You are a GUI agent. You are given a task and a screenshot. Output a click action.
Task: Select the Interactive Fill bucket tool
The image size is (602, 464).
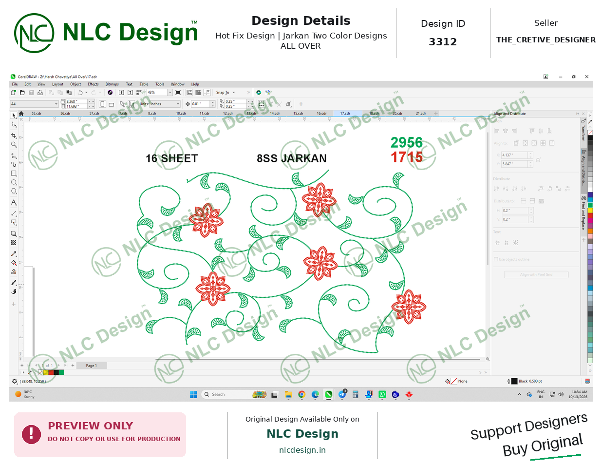pos(14,263)
